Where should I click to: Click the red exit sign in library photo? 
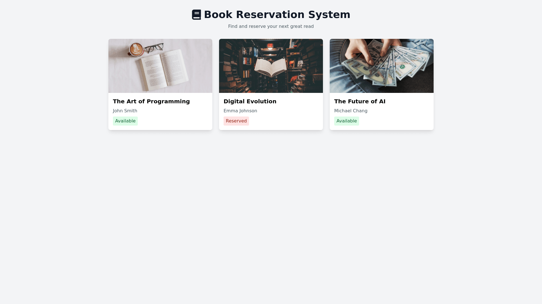[270, 45]
